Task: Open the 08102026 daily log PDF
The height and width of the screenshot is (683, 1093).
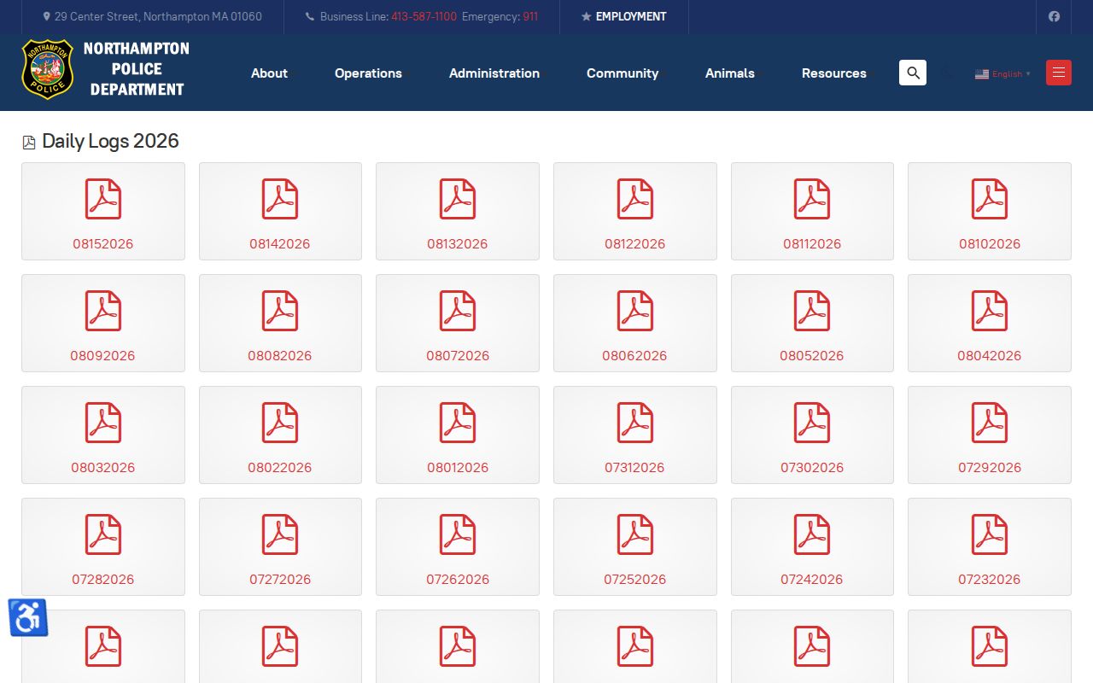Action: click(x=990, y=211)
